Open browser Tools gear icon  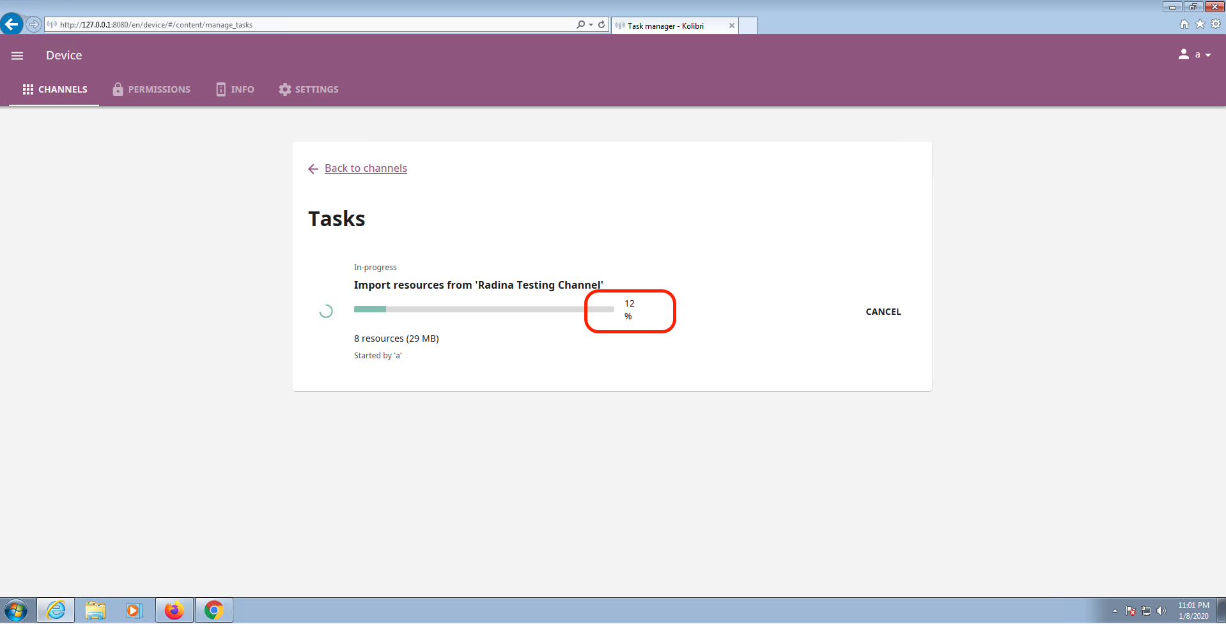pyautogui.click(x=1216, y=24)
